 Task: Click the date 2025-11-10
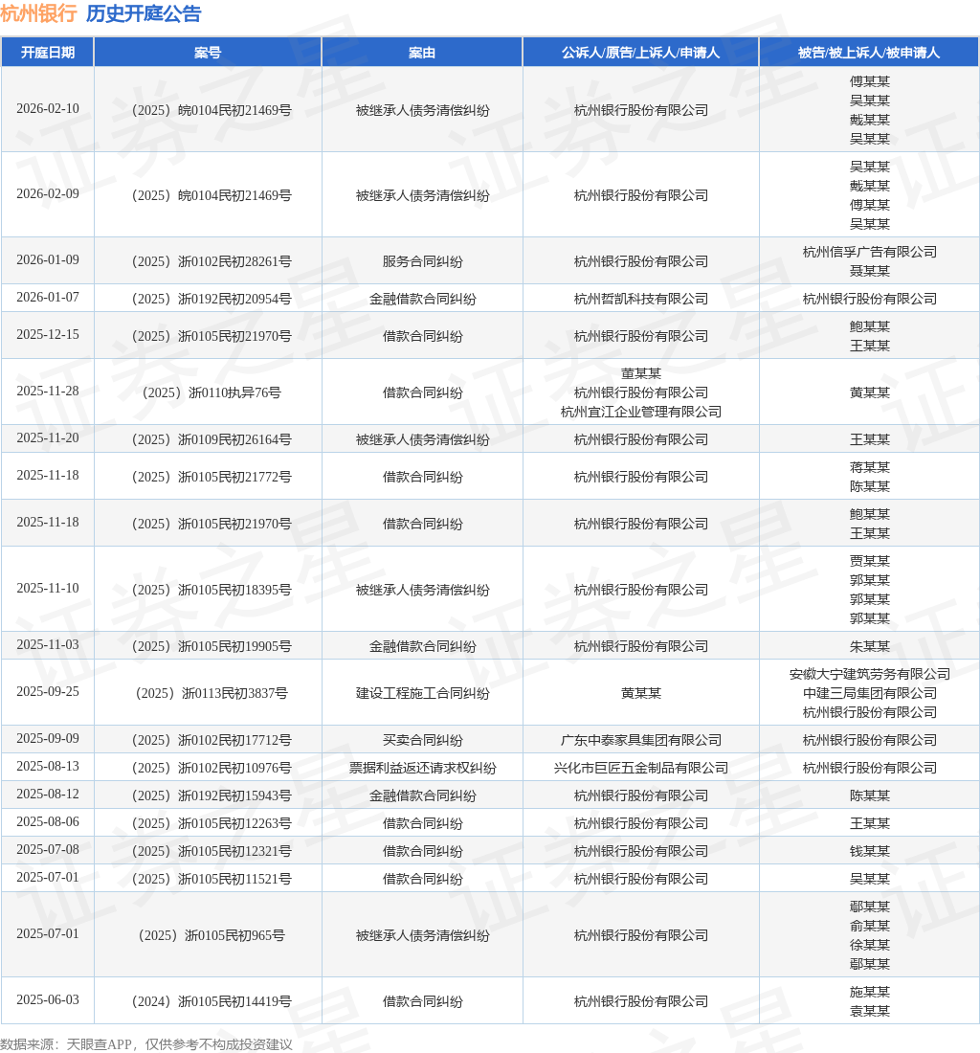[x=48, y=589]
